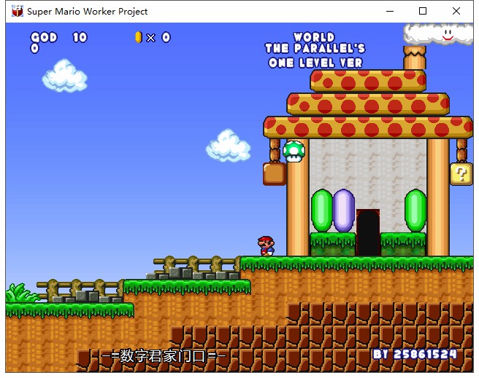The height and width of the screenshot is (378, 479).
Task: Maximize the game window
Action: (x=423, y=11)
